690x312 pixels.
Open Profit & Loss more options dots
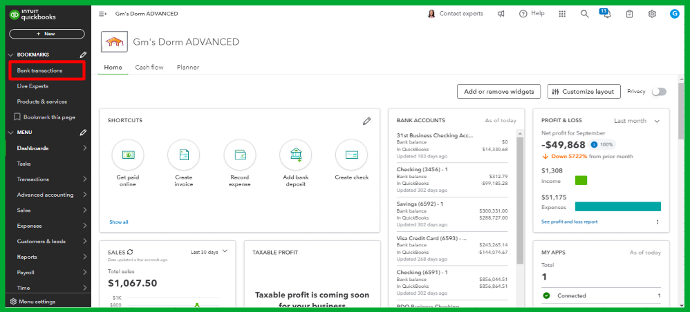[x=658, y=222]
